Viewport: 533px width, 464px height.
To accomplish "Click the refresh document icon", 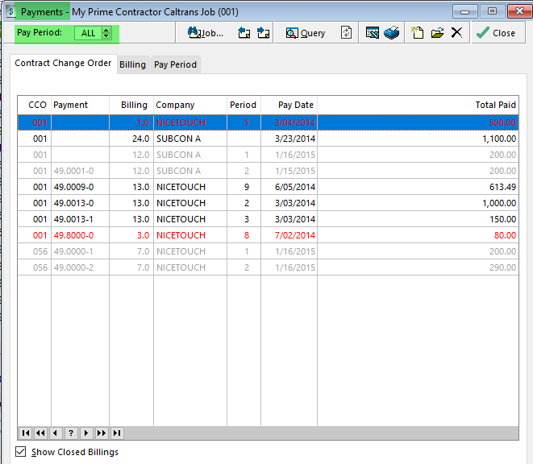I will tap(346, 32).
